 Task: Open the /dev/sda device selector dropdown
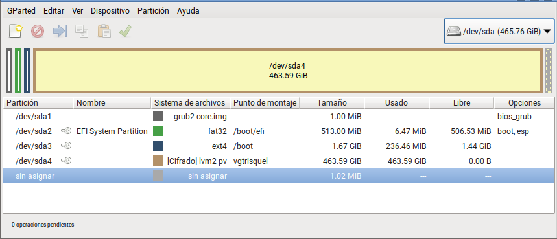pos(499,32)
